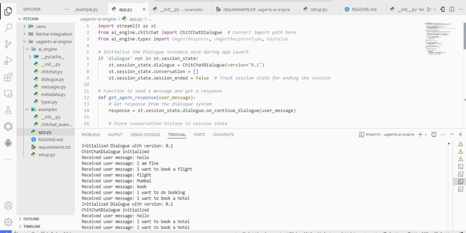Expand the TIMELINE section
This screenshot has width=466, height=233.
(x=45, y=226)
